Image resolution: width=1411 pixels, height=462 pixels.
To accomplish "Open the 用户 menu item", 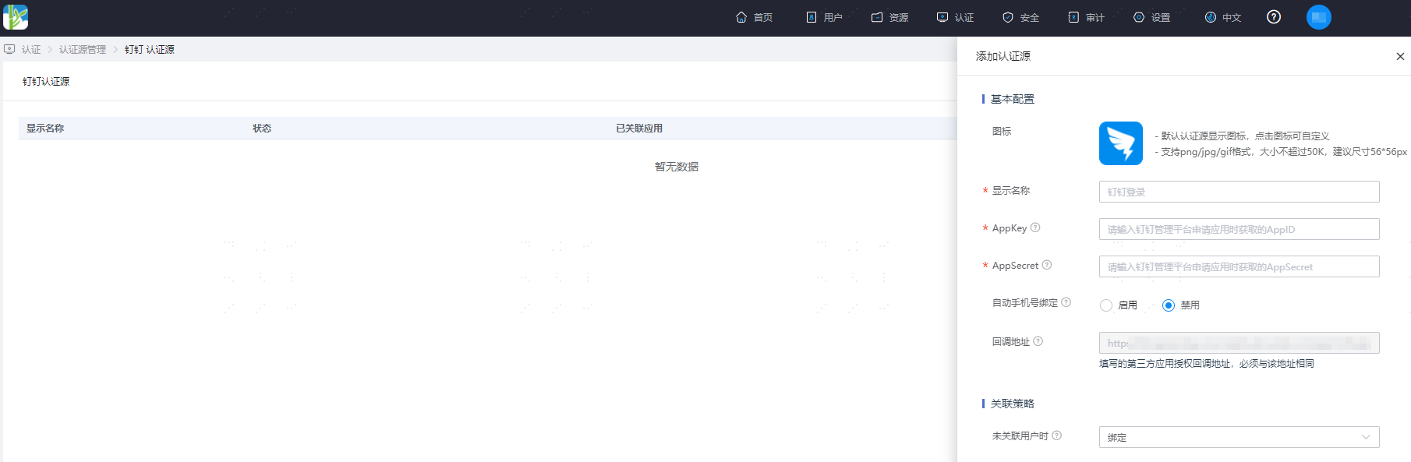I will point(833,18).
